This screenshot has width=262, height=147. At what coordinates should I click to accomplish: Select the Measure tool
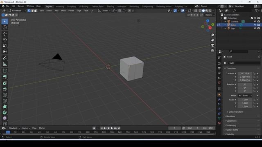[5, 64]
